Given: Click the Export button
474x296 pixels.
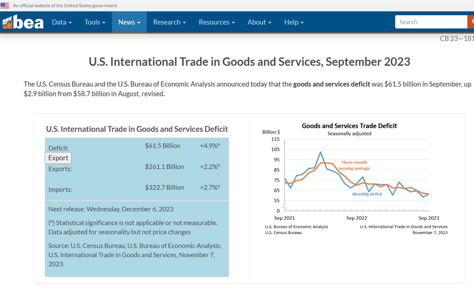Looking at the screenshot, I should [58, 158].
